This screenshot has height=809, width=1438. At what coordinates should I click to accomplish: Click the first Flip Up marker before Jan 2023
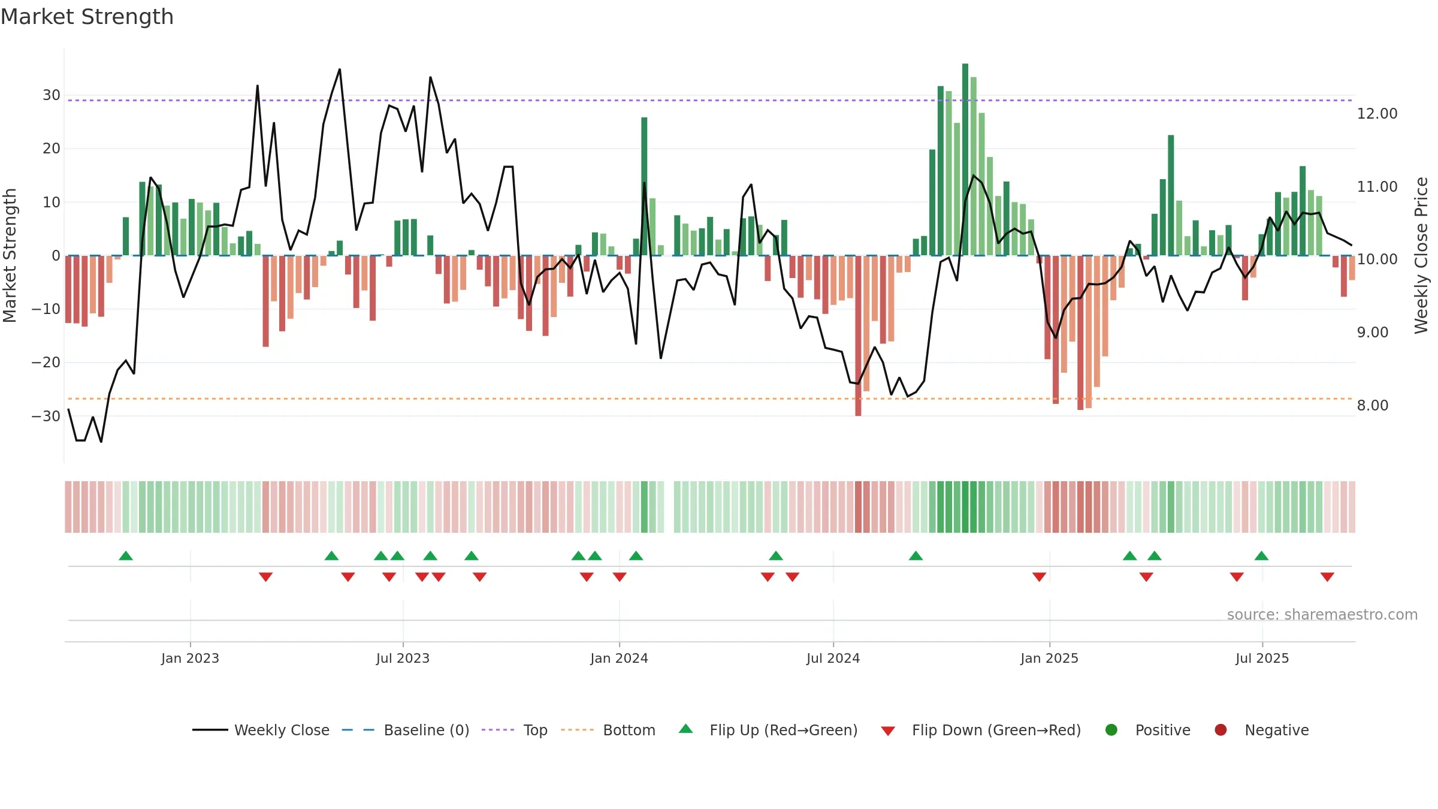click(126, 556)
